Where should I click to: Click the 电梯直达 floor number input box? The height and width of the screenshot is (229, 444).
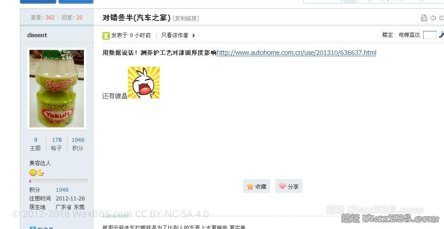(429, 35)
